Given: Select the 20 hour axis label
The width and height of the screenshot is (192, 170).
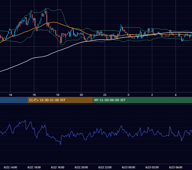Looking at the screenshot, I should tap(81, 95).
